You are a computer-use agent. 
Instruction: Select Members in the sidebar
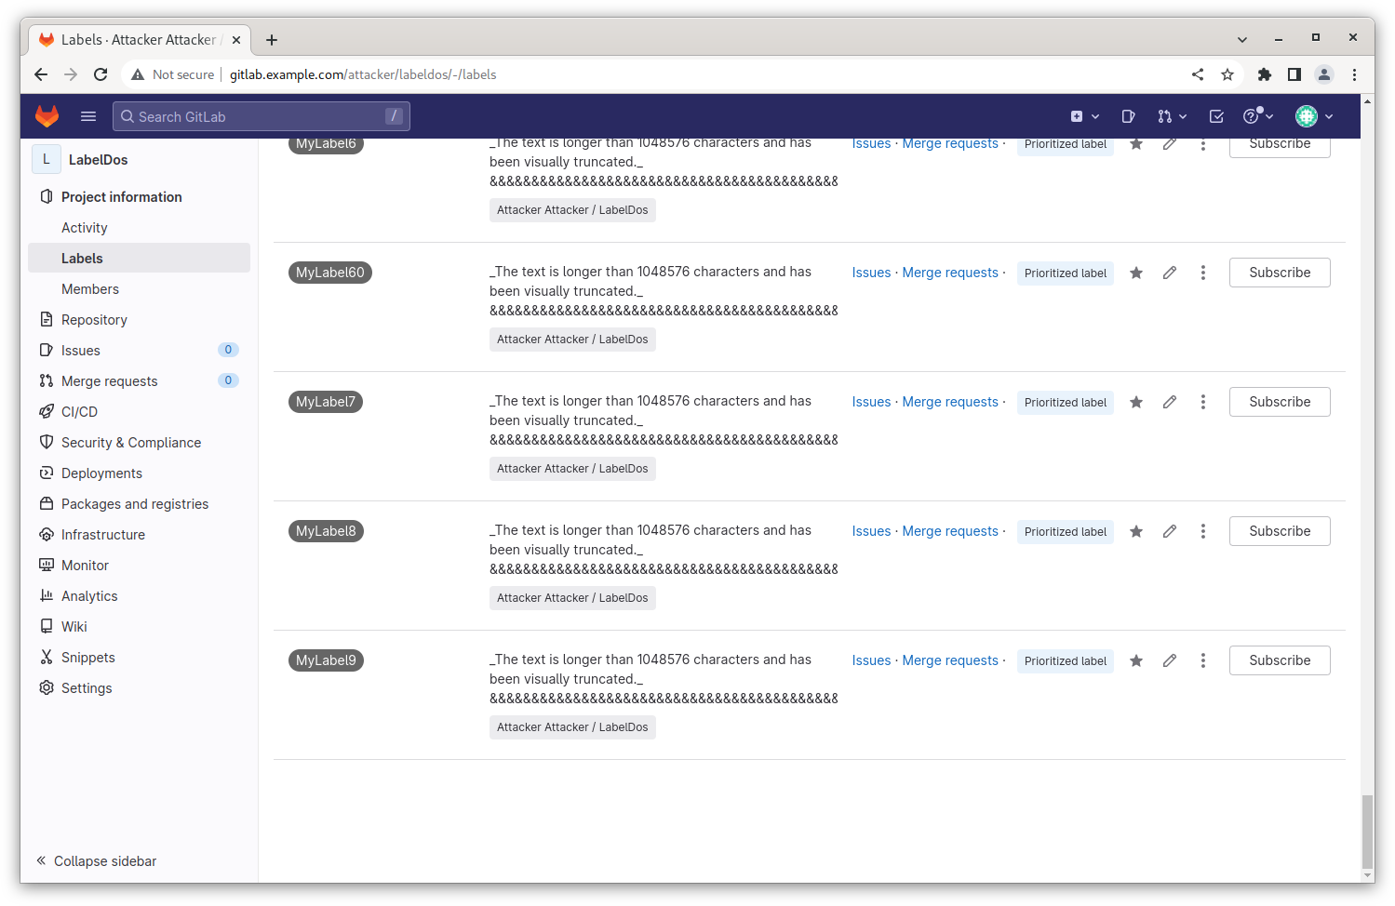point(90,289)
